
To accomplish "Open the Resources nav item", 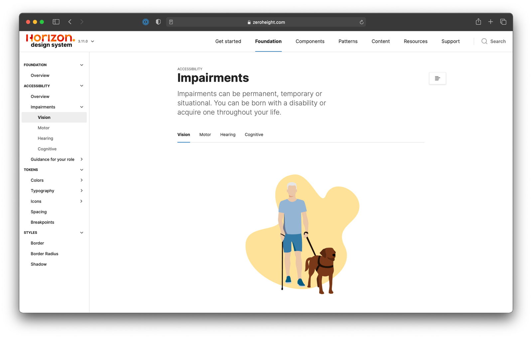I will [415, 41].
